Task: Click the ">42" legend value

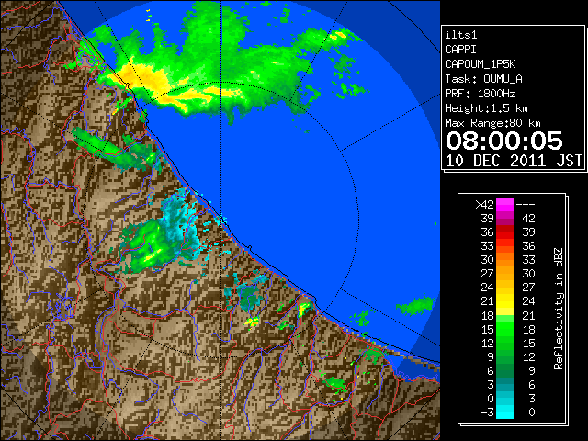Action: [484, 205]
